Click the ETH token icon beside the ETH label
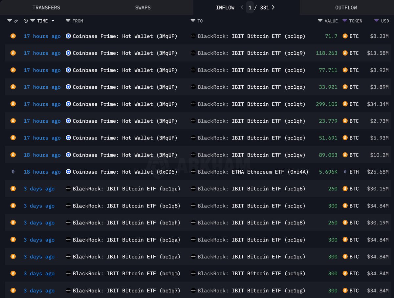This screenshot has height=298, width=394. point(345,172)
